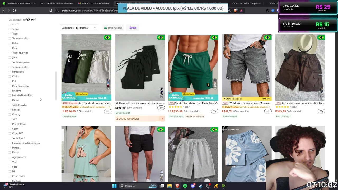Expand the #1 Mais Vendido ranking arrow
This screenshot has height=190, width=338.
click(x=109, y=107)
